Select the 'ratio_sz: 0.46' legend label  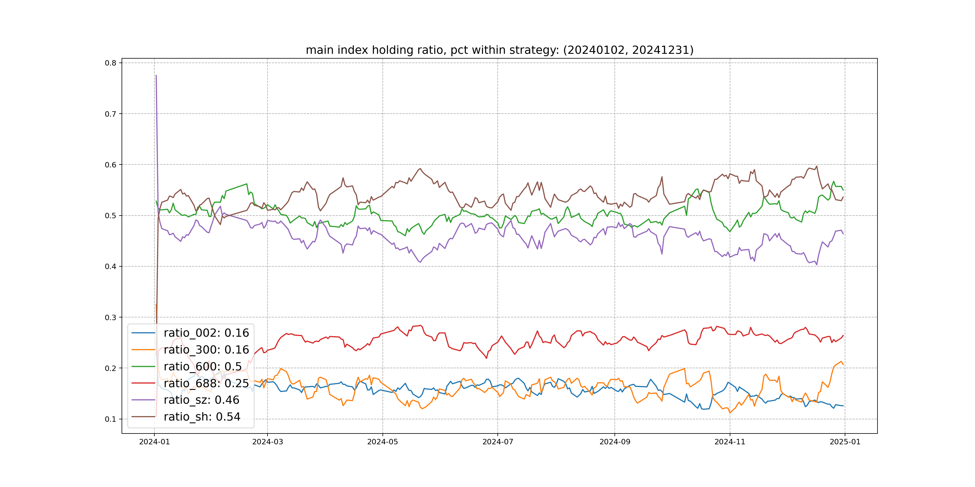point(201,400)
